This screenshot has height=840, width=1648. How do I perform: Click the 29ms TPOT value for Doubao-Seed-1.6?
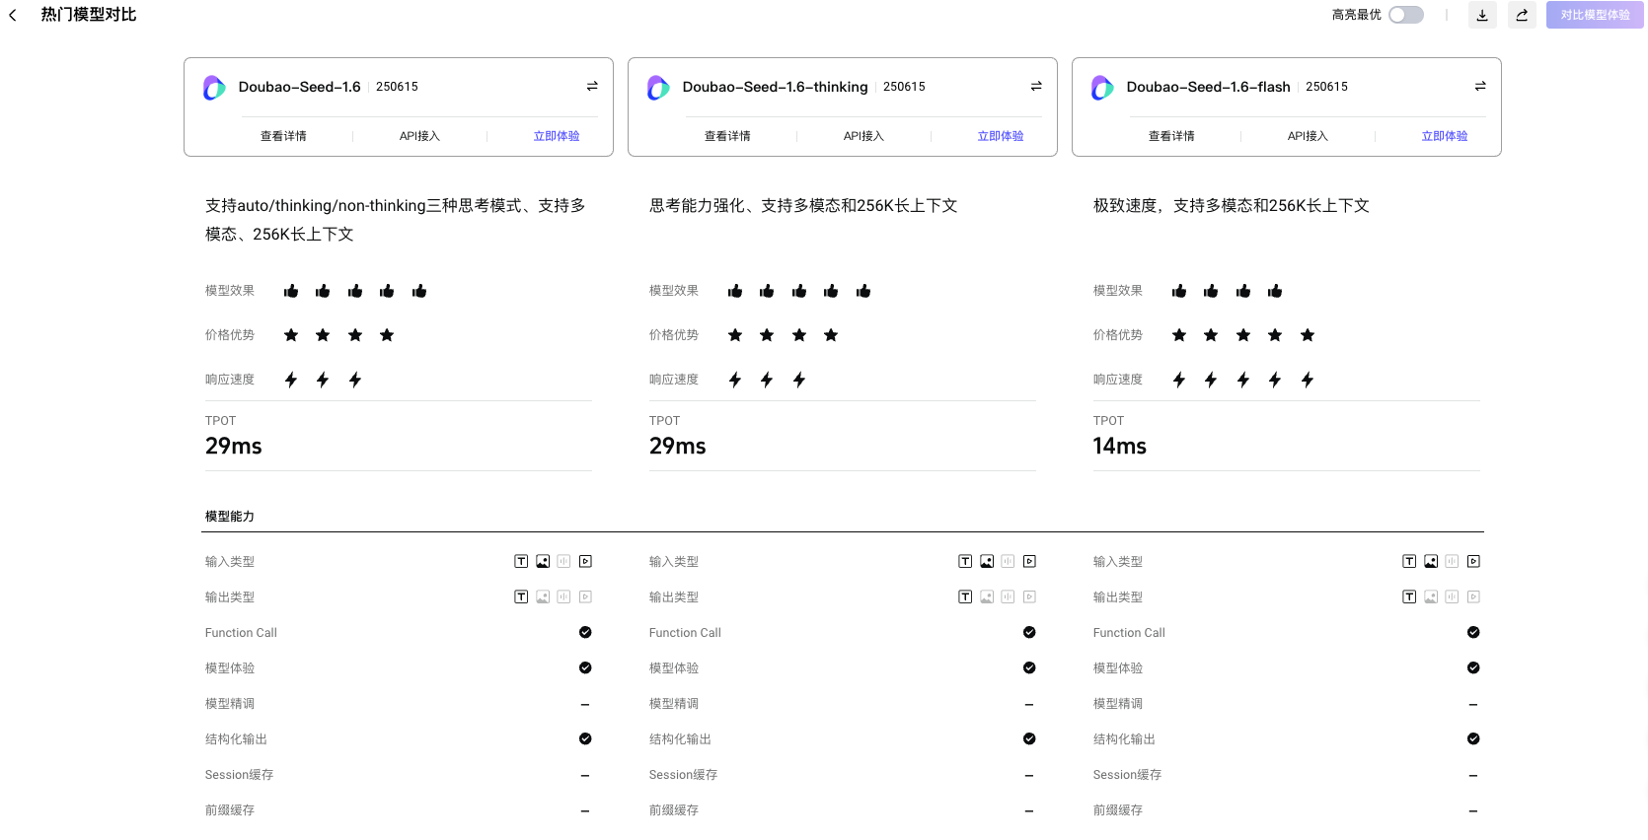(234, 447)
